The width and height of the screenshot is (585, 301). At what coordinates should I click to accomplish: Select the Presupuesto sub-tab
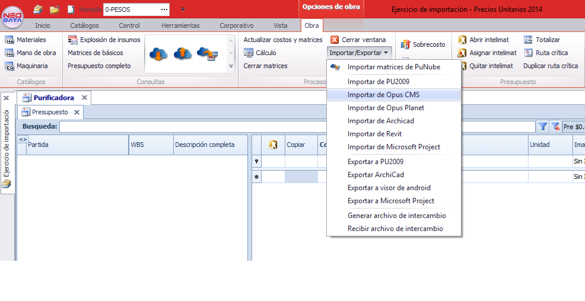[x=50, y=112]
